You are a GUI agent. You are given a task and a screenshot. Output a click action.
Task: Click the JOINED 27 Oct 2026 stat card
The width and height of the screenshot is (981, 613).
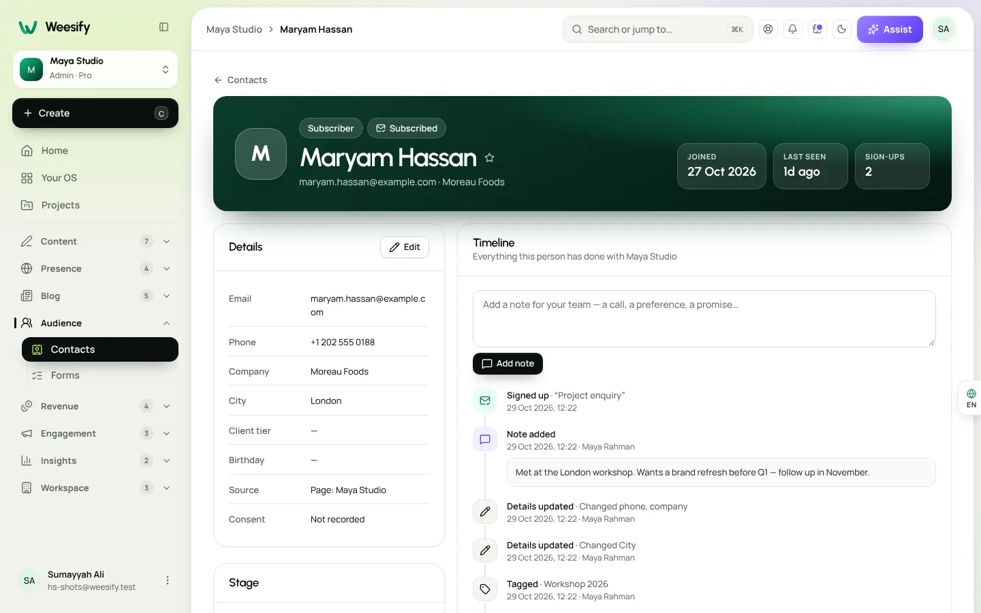pyautogui.click(x=721, y=166)
